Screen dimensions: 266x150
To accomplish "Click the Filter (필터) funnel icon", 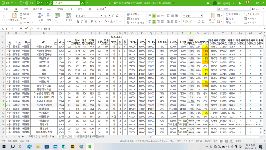I will [x=227, y=22].
